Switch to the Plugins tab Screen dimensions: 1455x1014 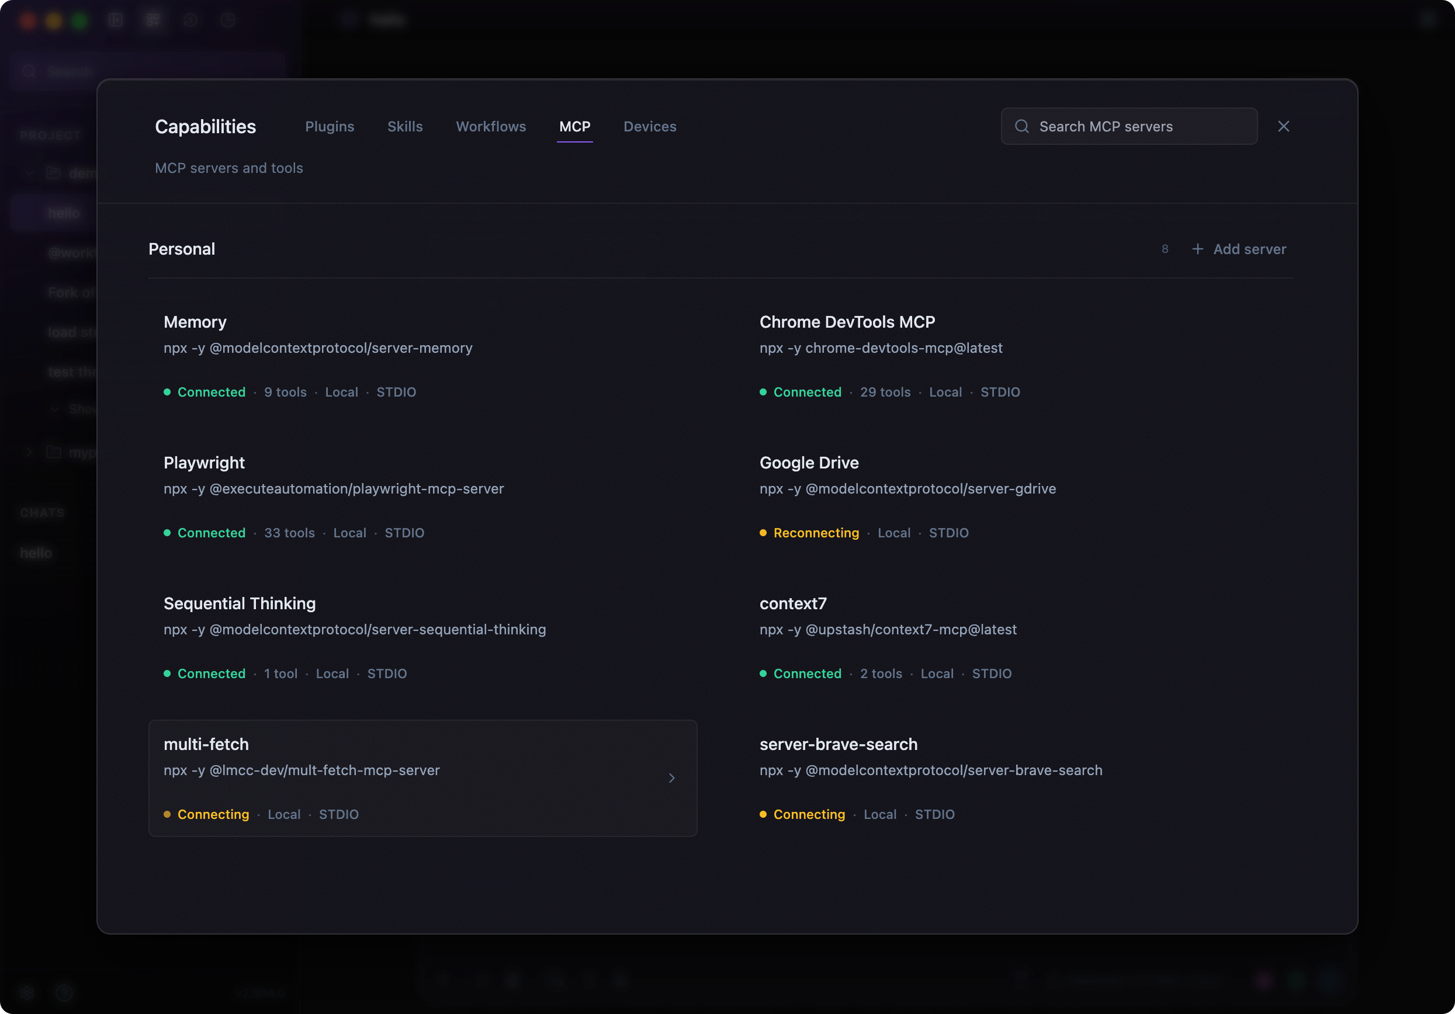(x=330, y=127)
